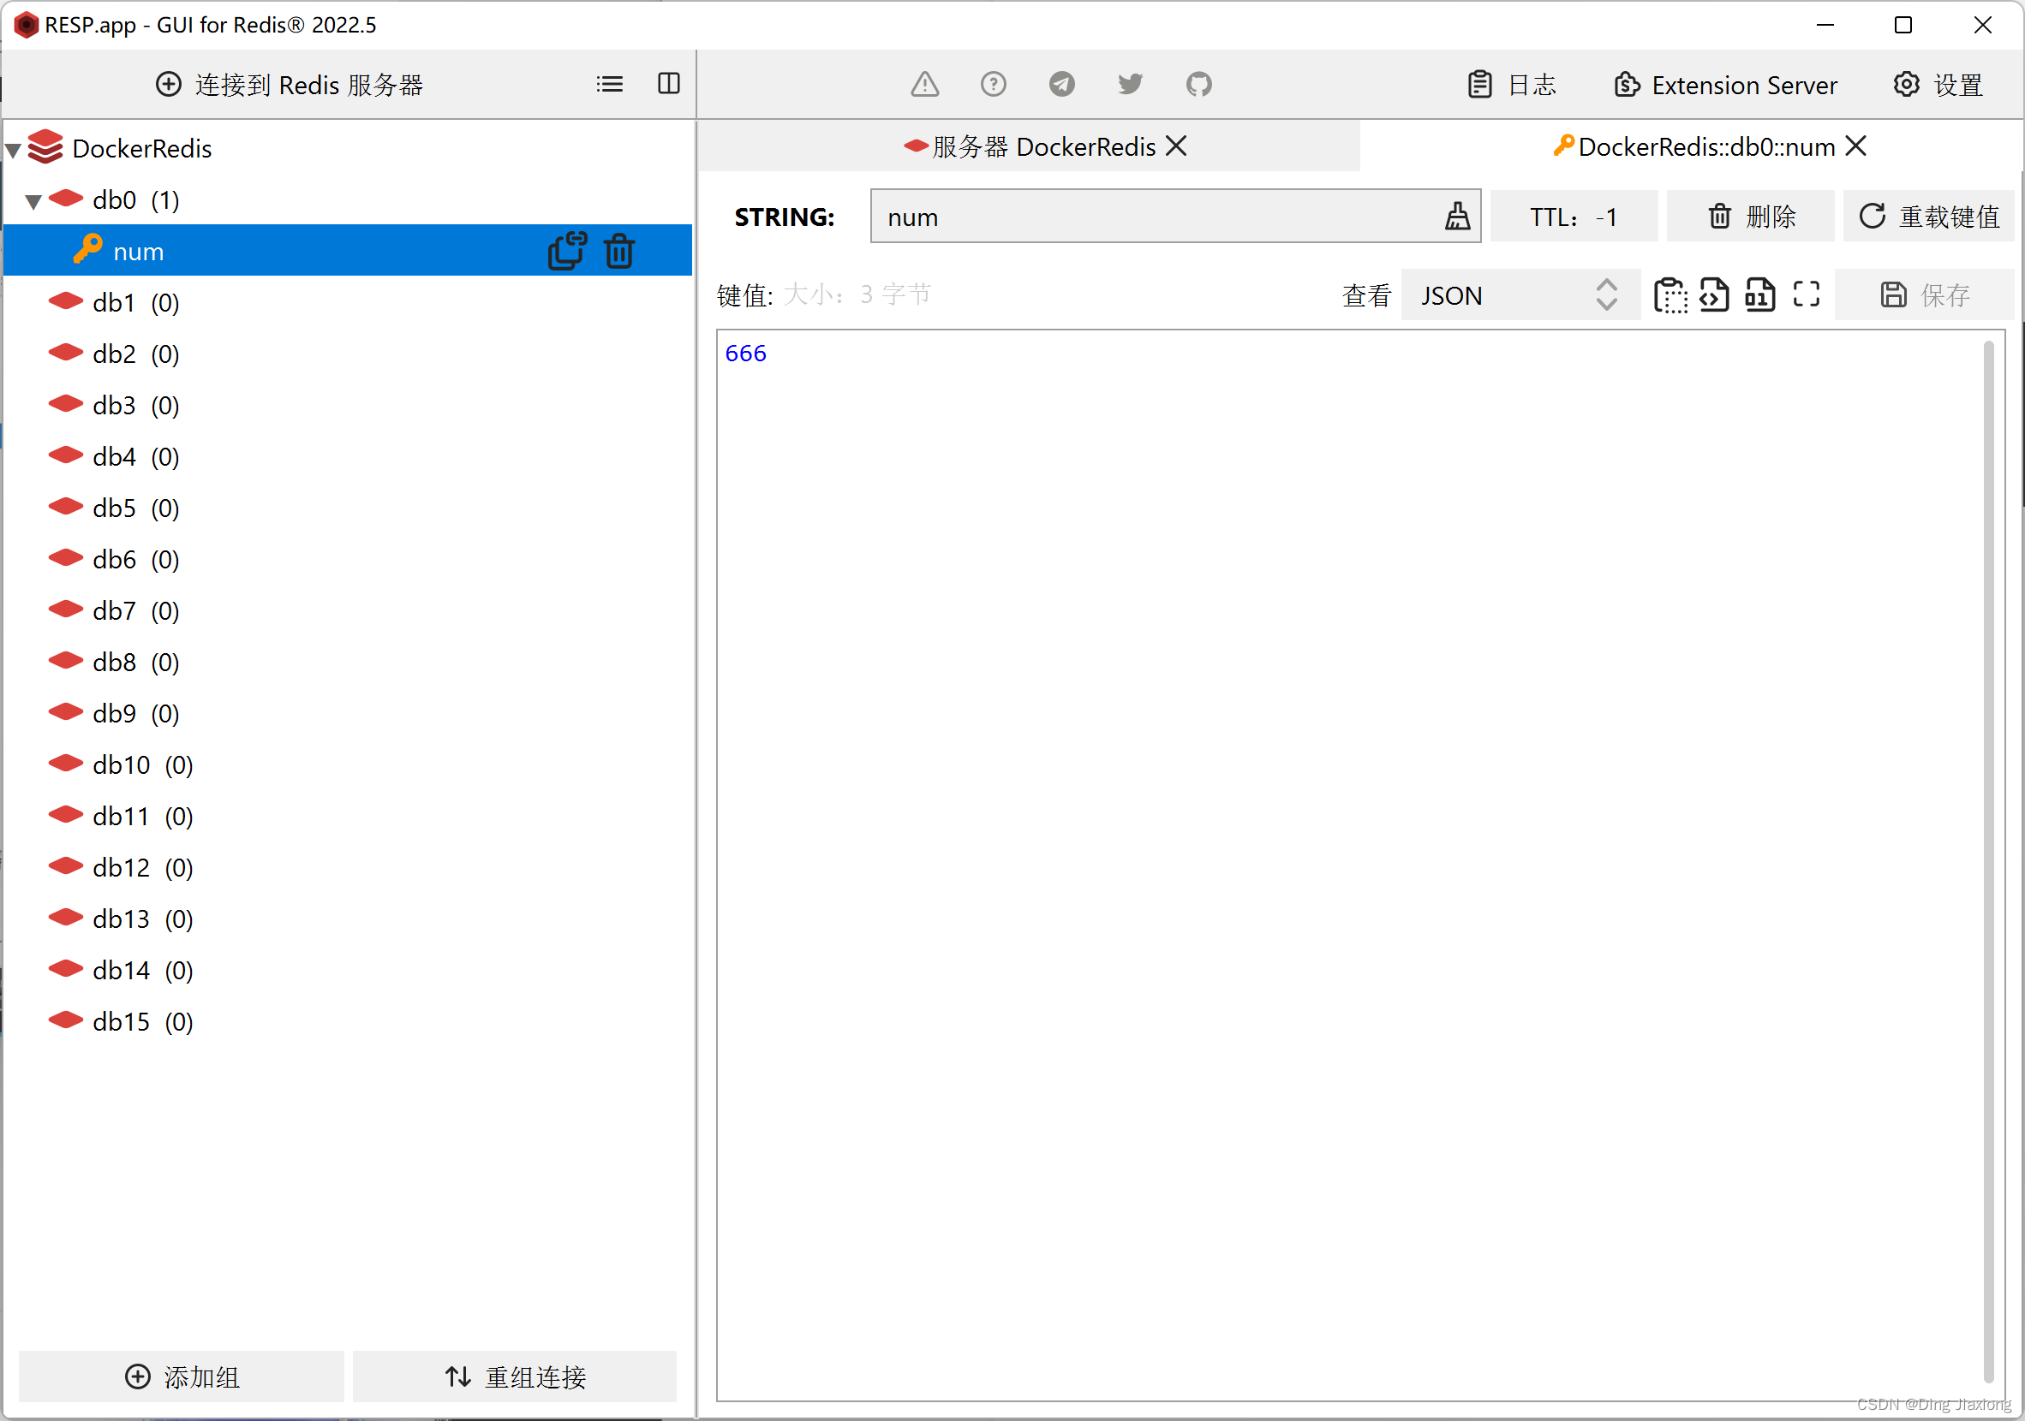Open database db4

[x=136, y=456]
